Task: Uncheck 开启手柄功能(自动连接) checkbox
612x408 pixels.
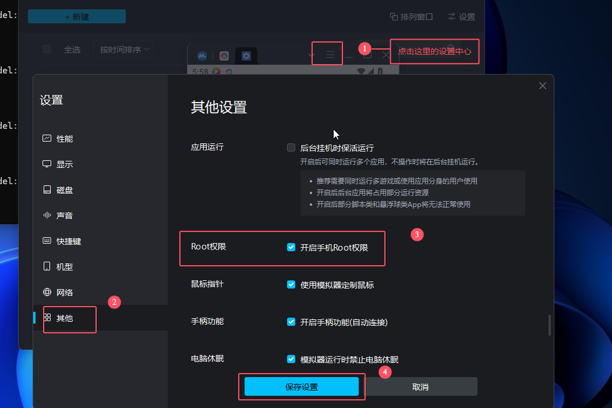Action: tap(291, 322)
